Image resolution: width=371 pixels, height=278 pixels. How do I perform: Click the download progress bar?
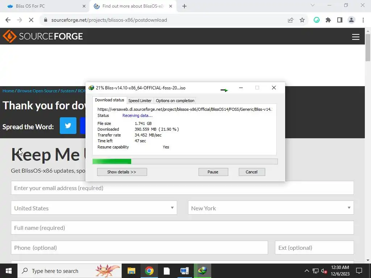pyautogui.click(x=185, y=161)
